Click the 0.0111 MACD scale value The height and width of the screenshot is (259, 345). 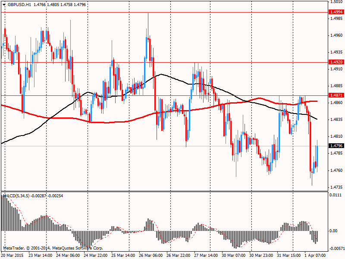(336, 195)
